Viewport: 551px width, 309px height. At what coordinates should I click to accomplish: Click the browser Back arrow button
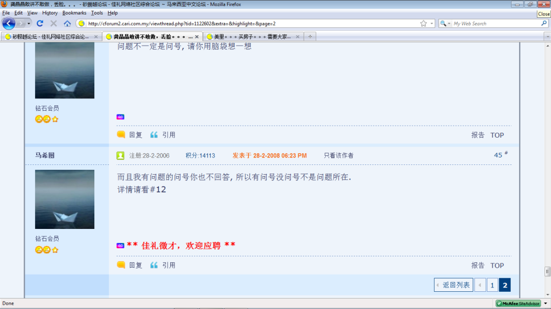click(x=9, y=24)
